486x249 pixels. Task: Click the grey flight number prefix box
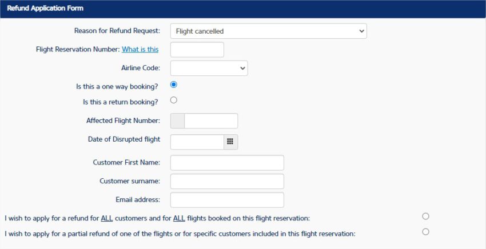pos(178,121)
